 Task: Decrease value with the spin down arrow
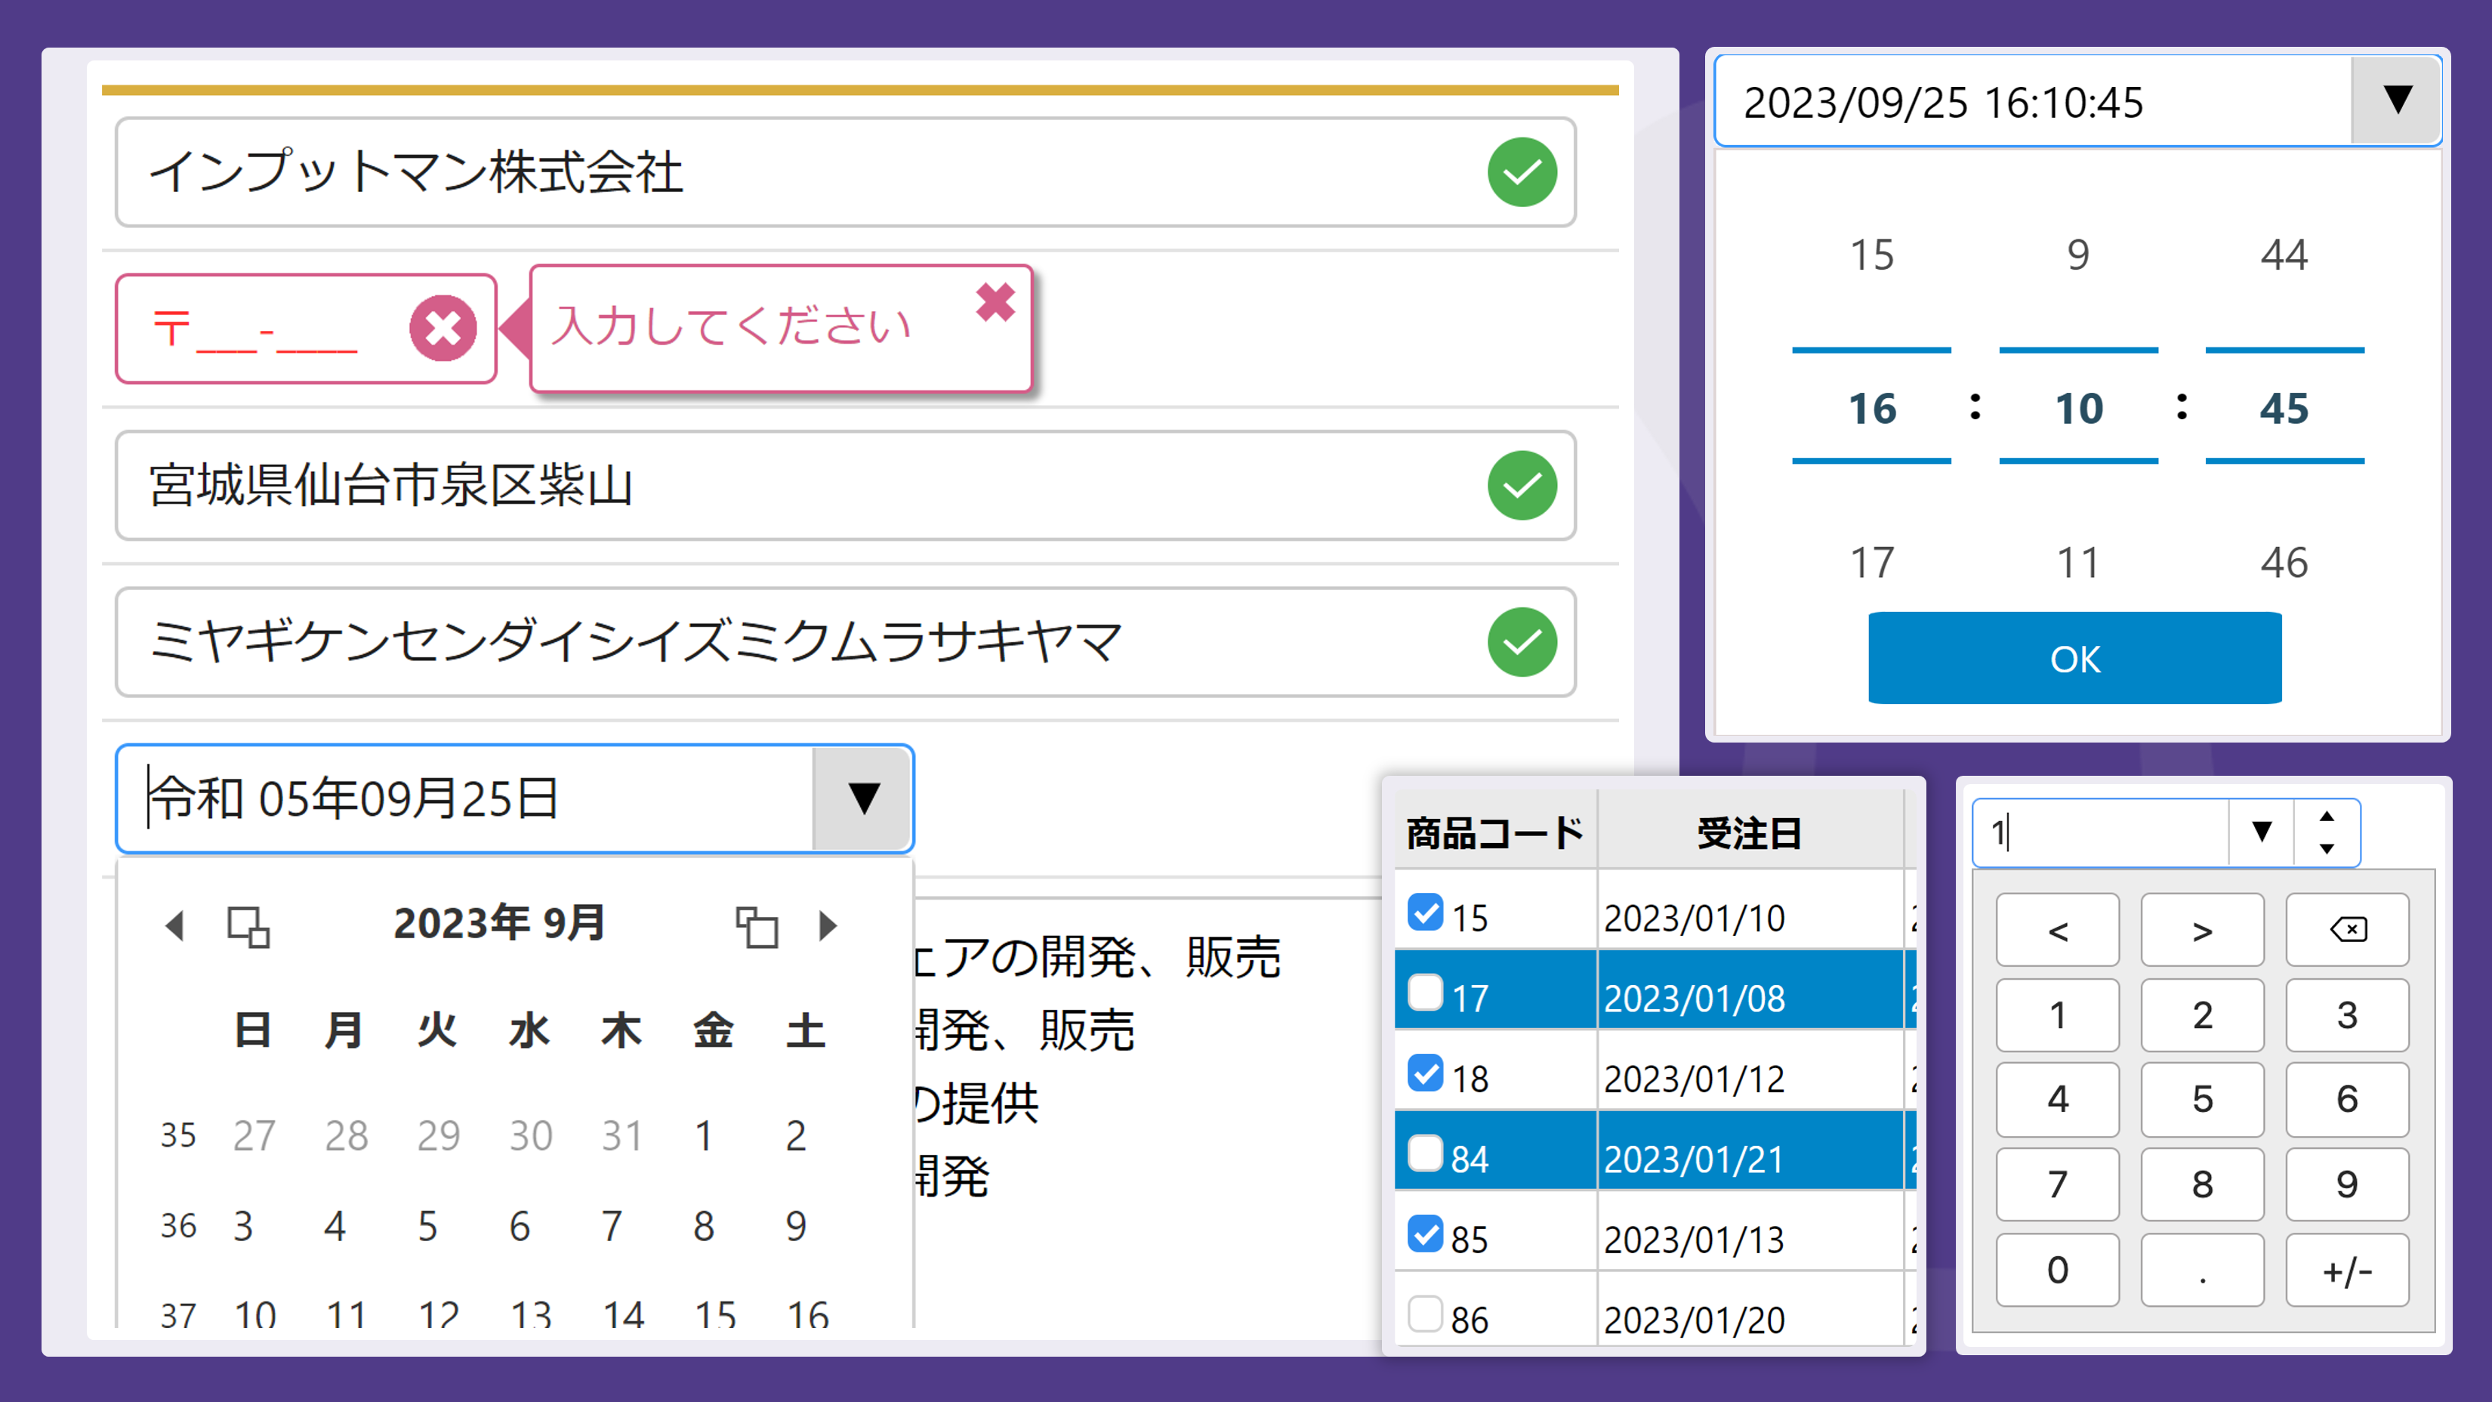(2327, 848)
